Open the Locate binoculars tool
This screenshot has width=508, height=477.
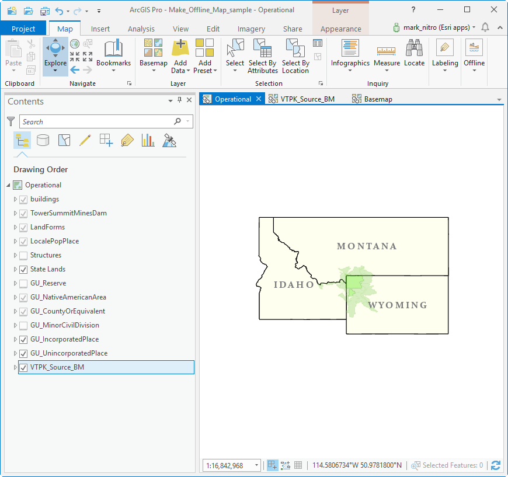(x=414, y=53)
